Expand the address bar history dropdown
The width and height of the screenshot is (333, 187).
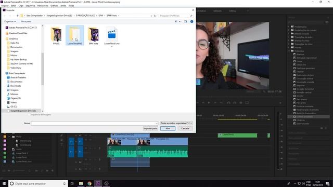click(x=151, y=16)
